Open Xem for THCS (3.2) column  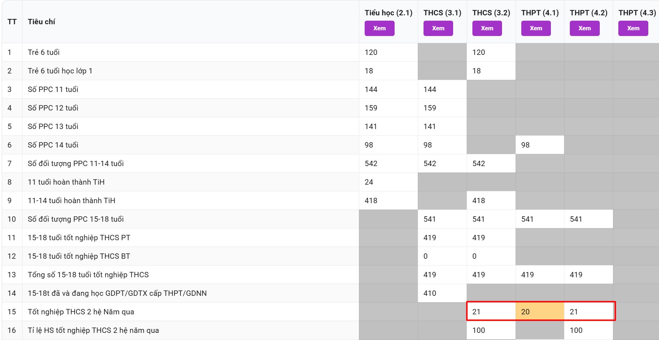pos(487,29)
